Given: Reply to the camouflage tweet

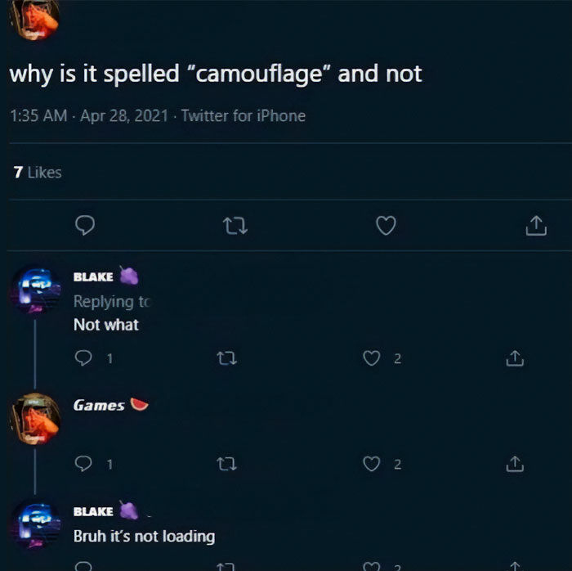Looking at the screenshot, I should point(85,225).
